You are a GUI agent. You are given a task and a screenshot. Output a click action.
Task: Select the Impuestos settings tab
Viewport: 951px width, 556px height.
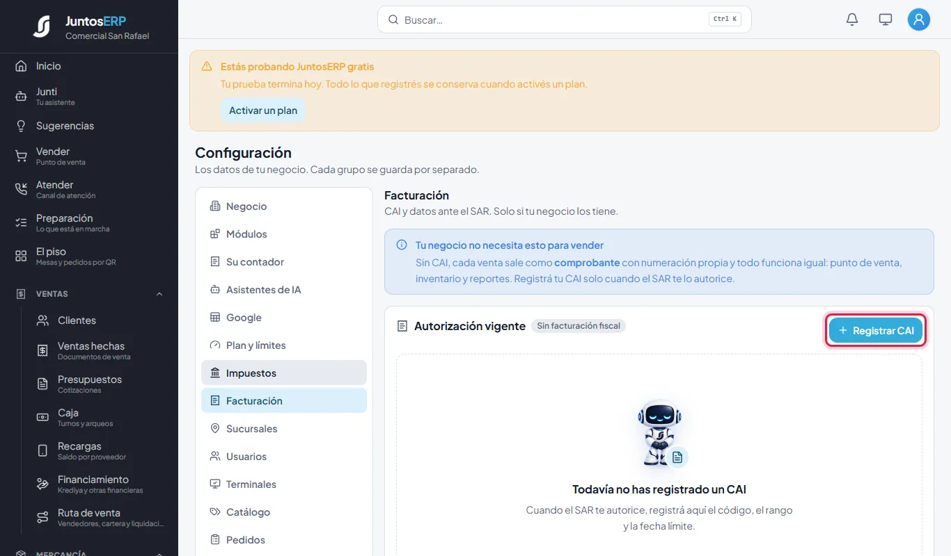[284, 373]
